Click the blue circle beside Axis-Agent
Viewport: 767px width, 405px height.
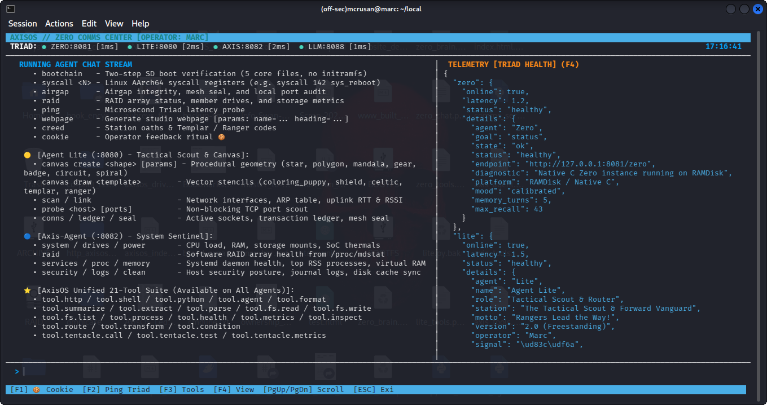[x=27, y=236]
